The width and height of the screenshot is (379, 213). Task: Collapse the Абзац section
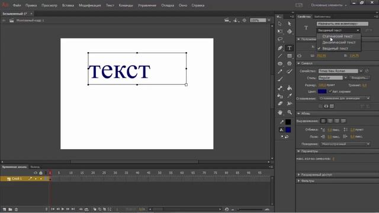pyautogui.click(x=298, y=113)
